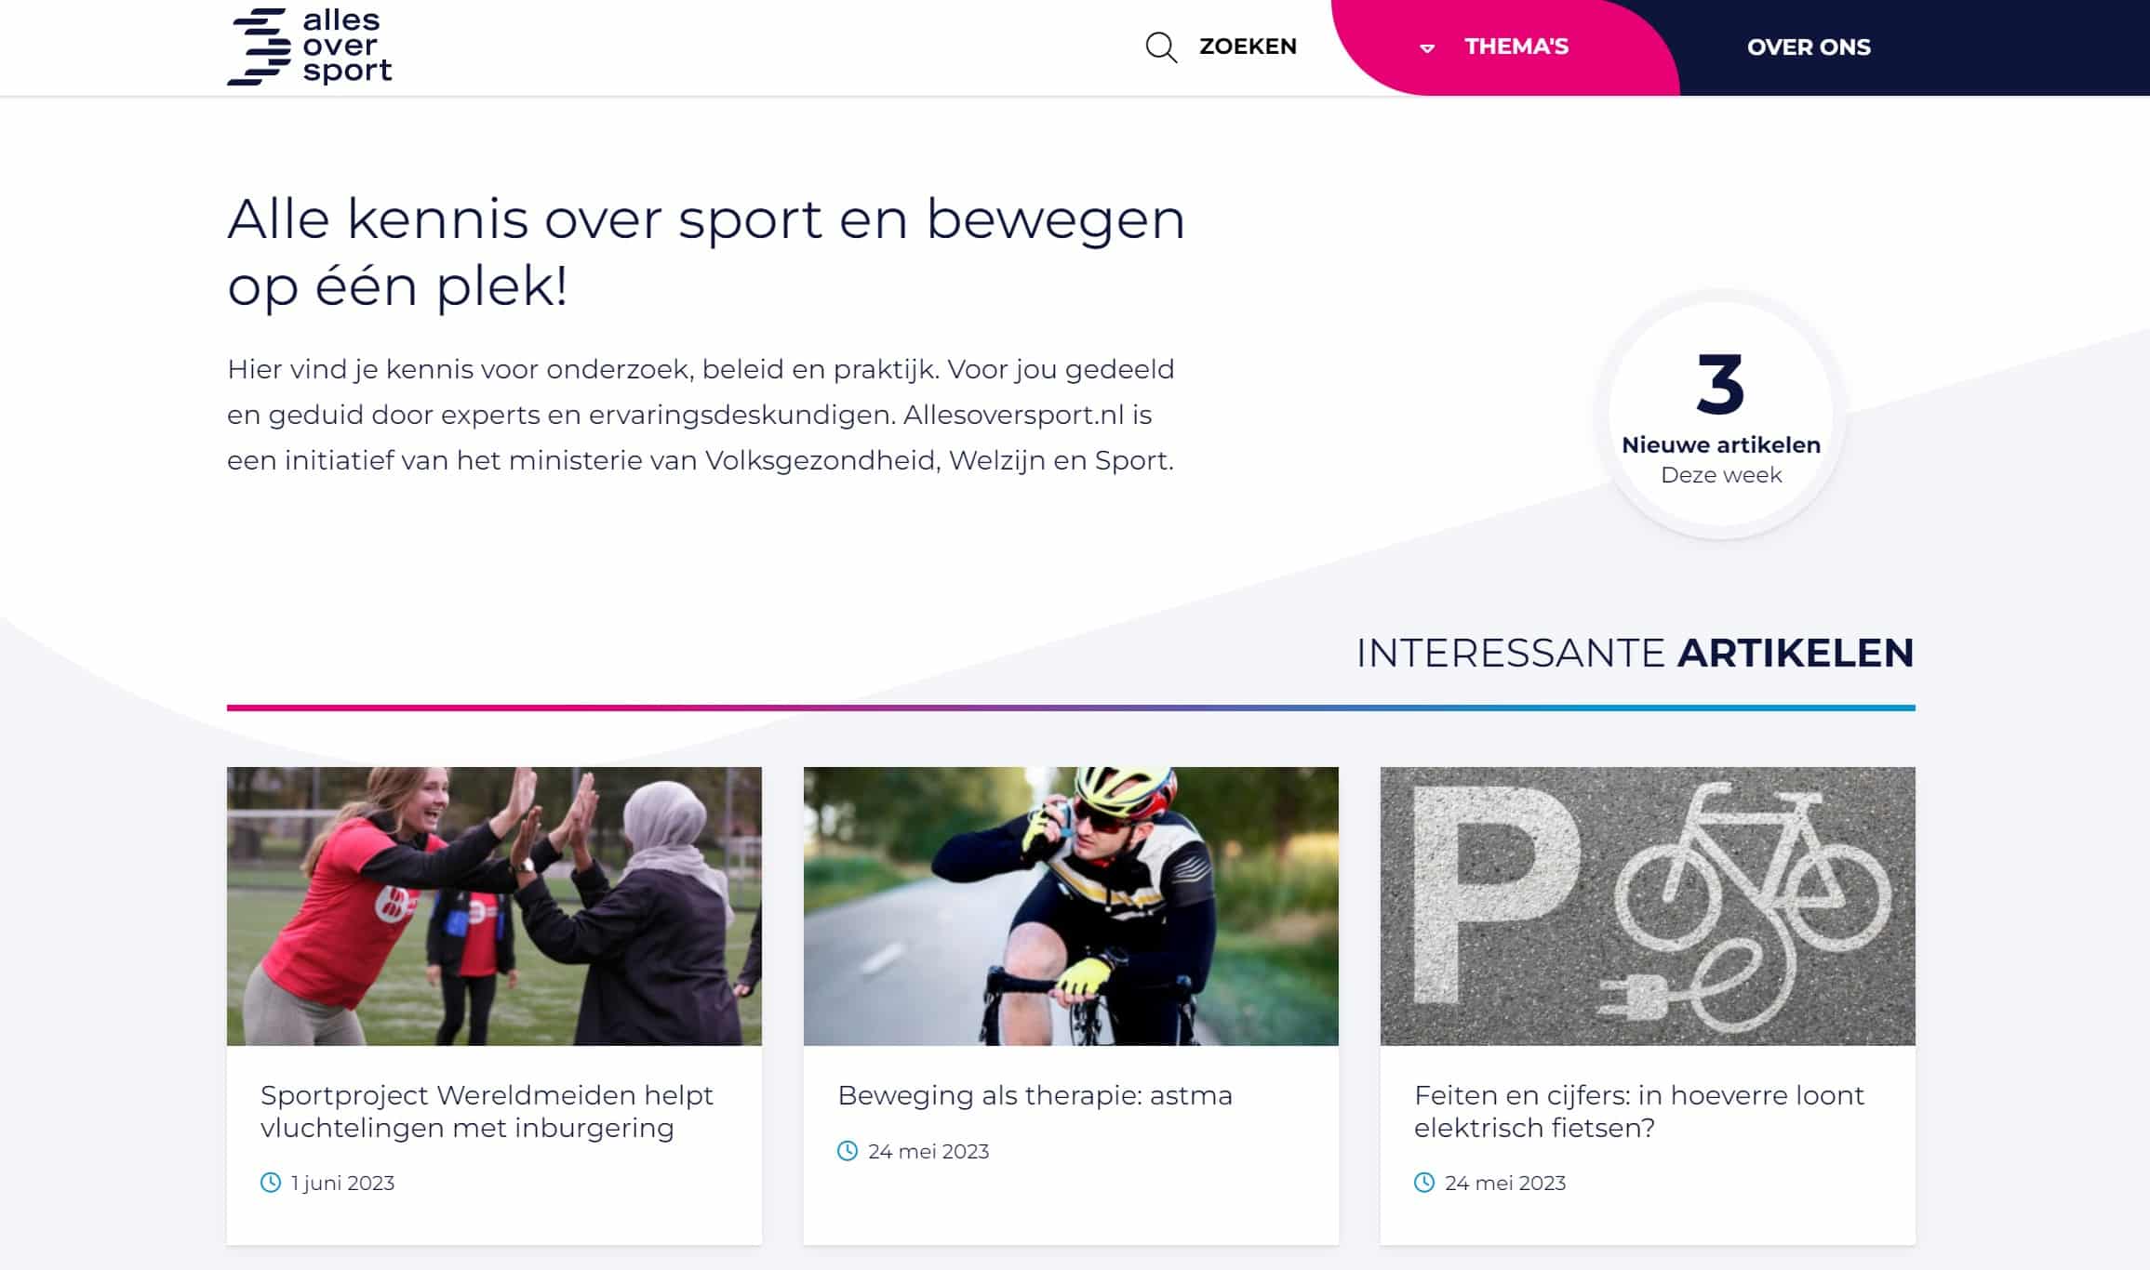The height and width of the screenshot is (1270, 2150).
Task: Click the pink-to-blue gradient divider line
Action: (x=1071, y=708)
